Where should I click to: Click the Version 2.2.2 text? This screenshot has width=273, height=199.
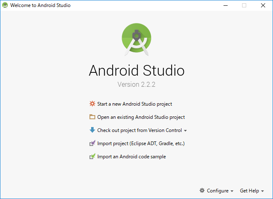(x=136, y=84)
